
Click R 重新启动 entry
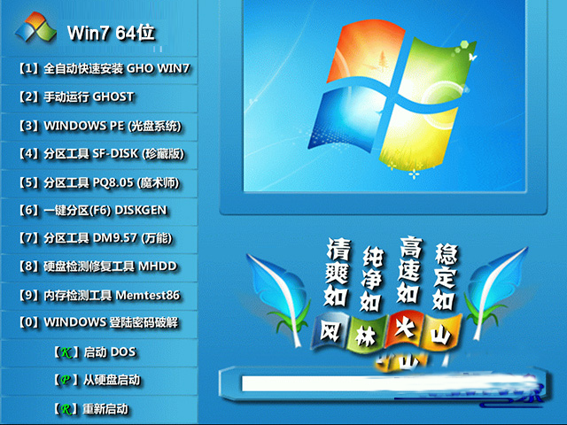pos(99,409)
